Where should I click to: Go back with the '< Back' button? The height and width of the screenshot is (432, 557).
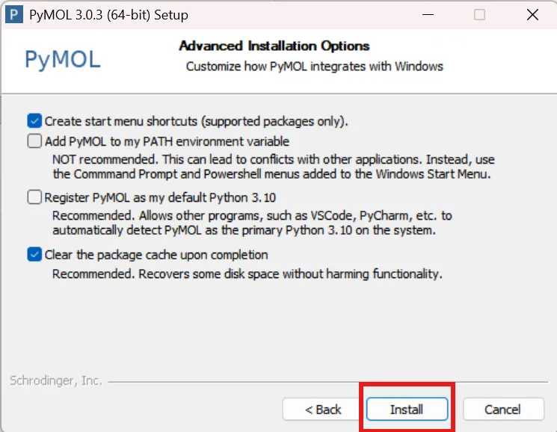click(322, 410)
